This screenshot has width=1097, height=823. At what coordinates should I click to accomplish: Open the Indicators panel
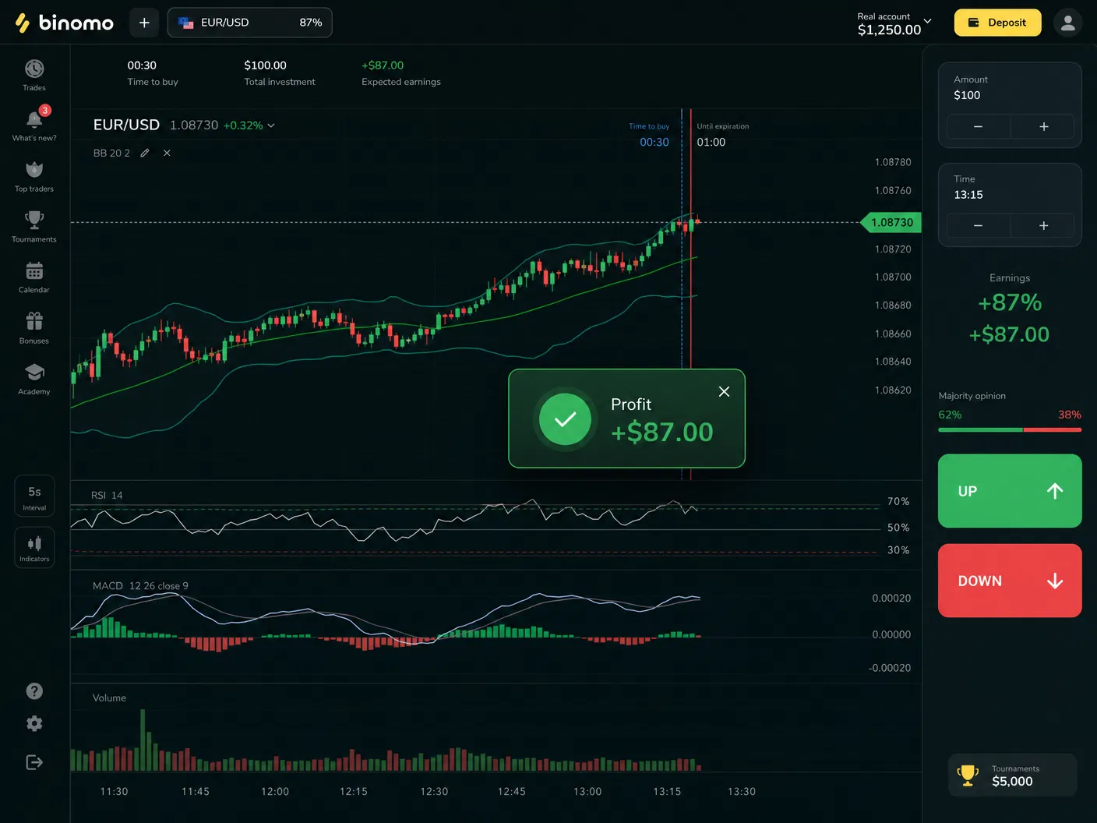(34, 547)
